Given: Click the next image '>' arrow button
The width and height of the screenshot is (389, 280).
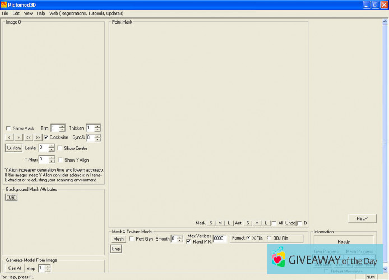Looking at the screenshot, I should (18, 137).
